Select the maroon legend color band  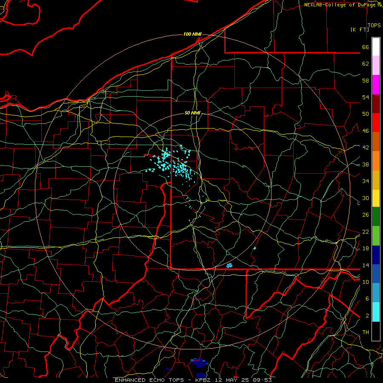pyautogui.click(x=376, y=104)
